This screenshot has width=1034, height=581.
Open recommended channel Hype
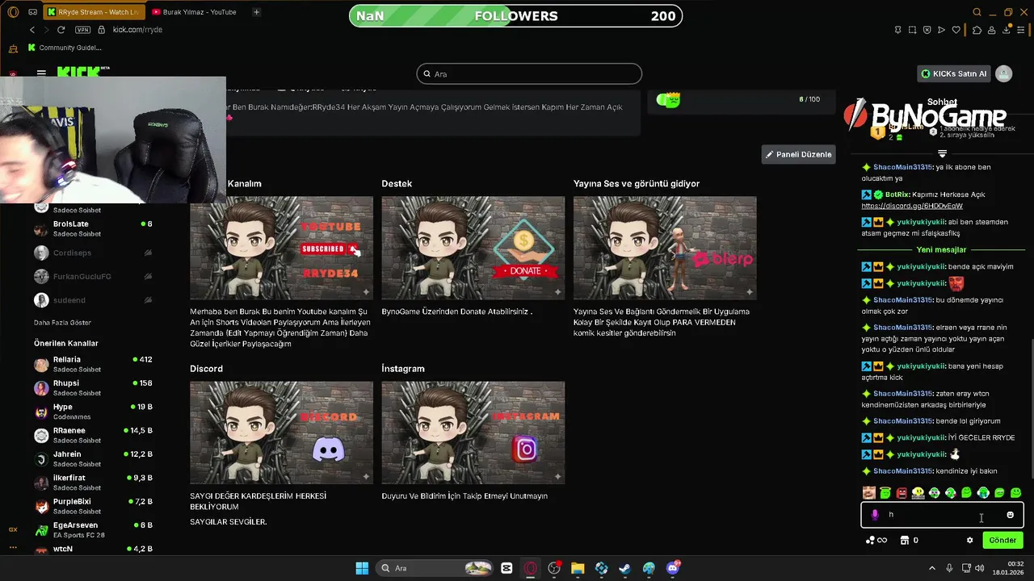pos(93,412)
